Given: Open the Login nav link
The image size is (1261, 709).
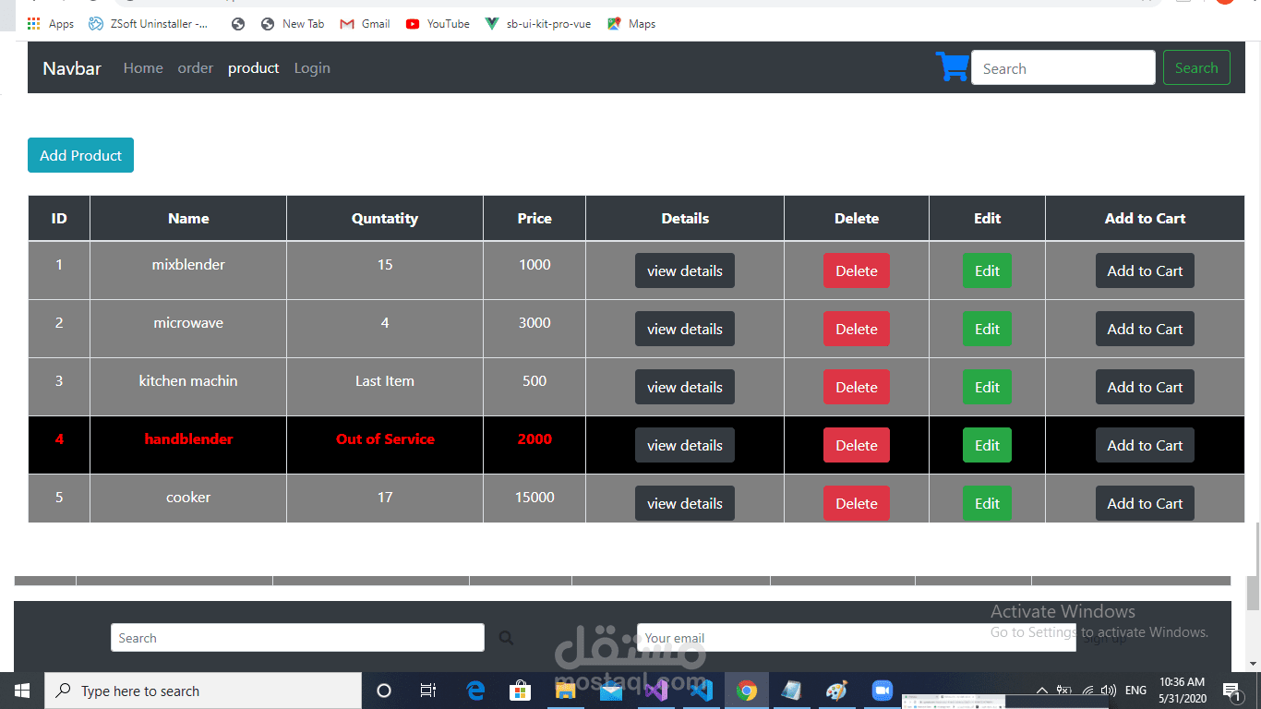Looking at the screenshot, I should coord(312,68).
